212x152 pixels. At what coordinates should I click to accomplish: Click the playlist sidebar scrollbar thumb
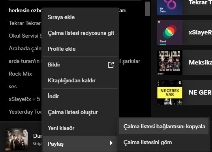148,9
